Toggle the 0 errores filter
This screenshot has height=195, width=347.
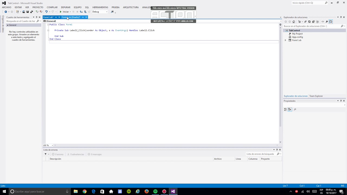point(57,154)
